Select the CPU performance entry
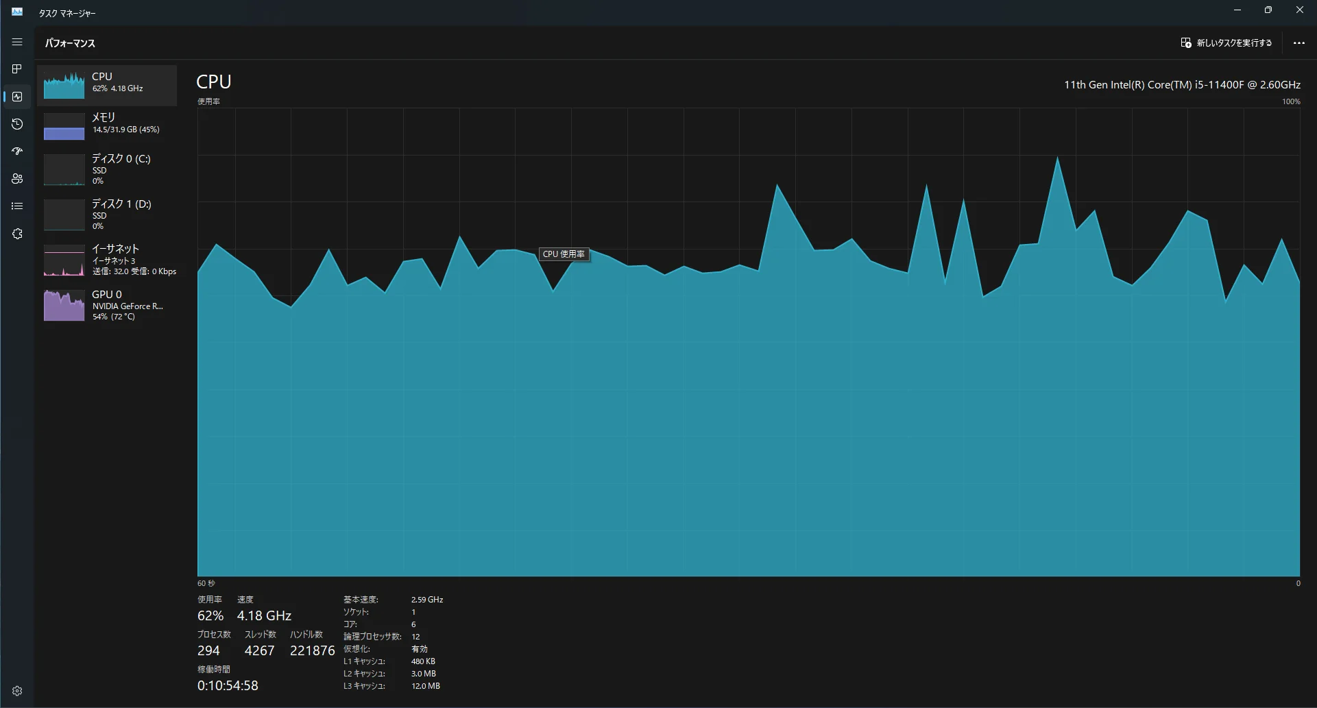 107,85
